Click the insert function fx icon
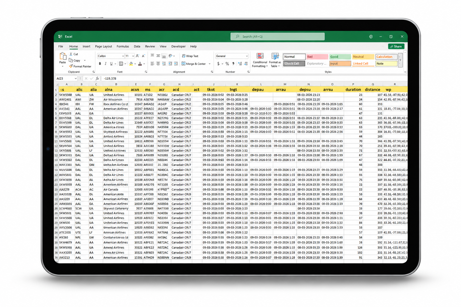The width and height of the screenshot is (461, 307). pyautogui.click(x=97, y=79)
